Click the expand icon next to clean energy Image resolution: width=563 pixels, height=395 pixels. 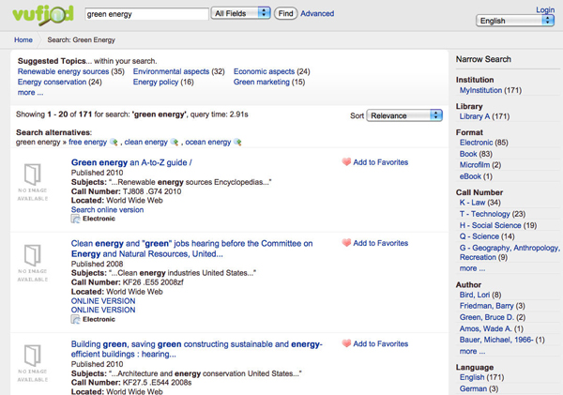click(175, 143)
